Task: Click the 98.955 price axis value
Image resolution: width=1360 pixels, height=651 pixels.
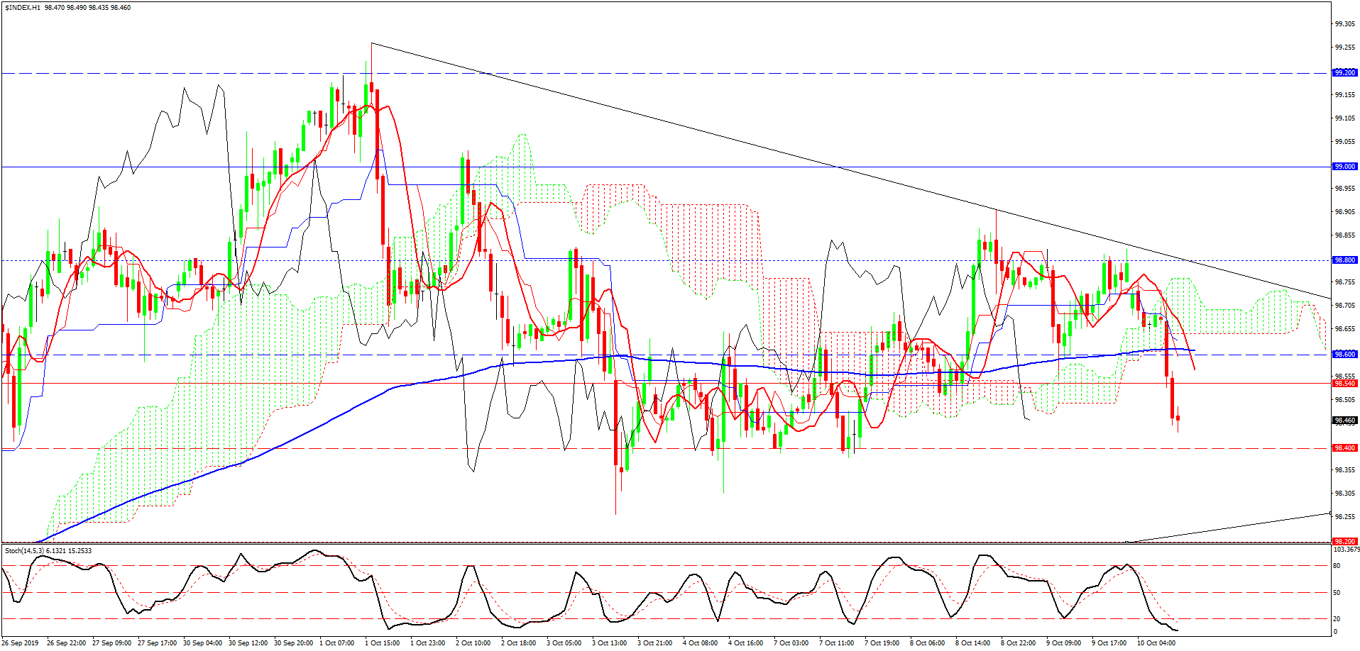Action: (1345, 188)
